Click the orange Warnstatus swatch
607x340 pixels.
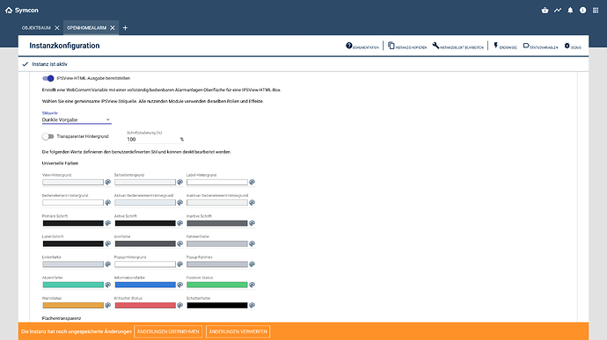tap(73, 305)
